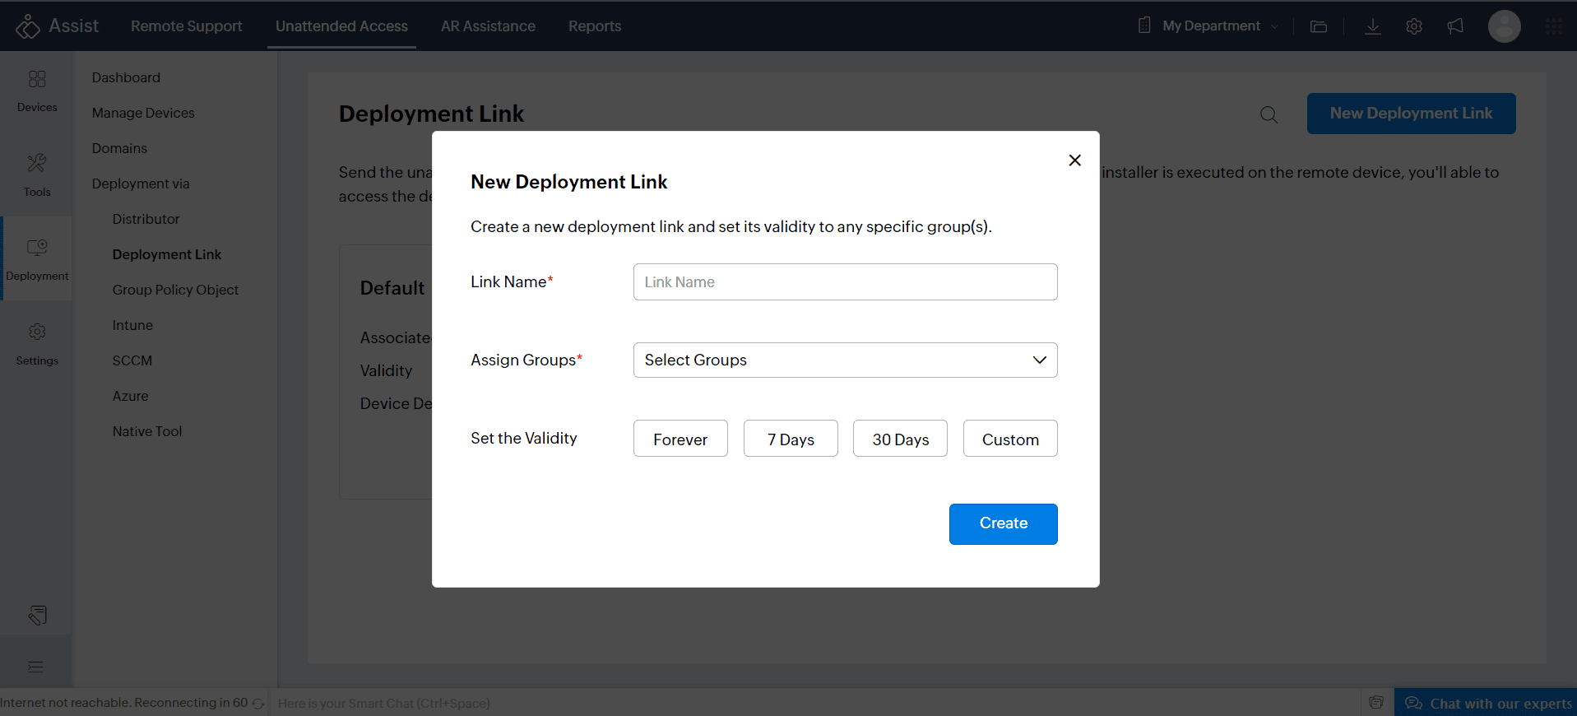This screenshot has height=716, width=1577.
Task: Open the Reports tab
Action: pos(594,26)
